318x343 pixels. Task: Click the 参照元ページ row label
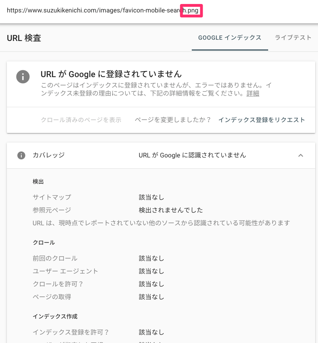click(x=52, y=210)
